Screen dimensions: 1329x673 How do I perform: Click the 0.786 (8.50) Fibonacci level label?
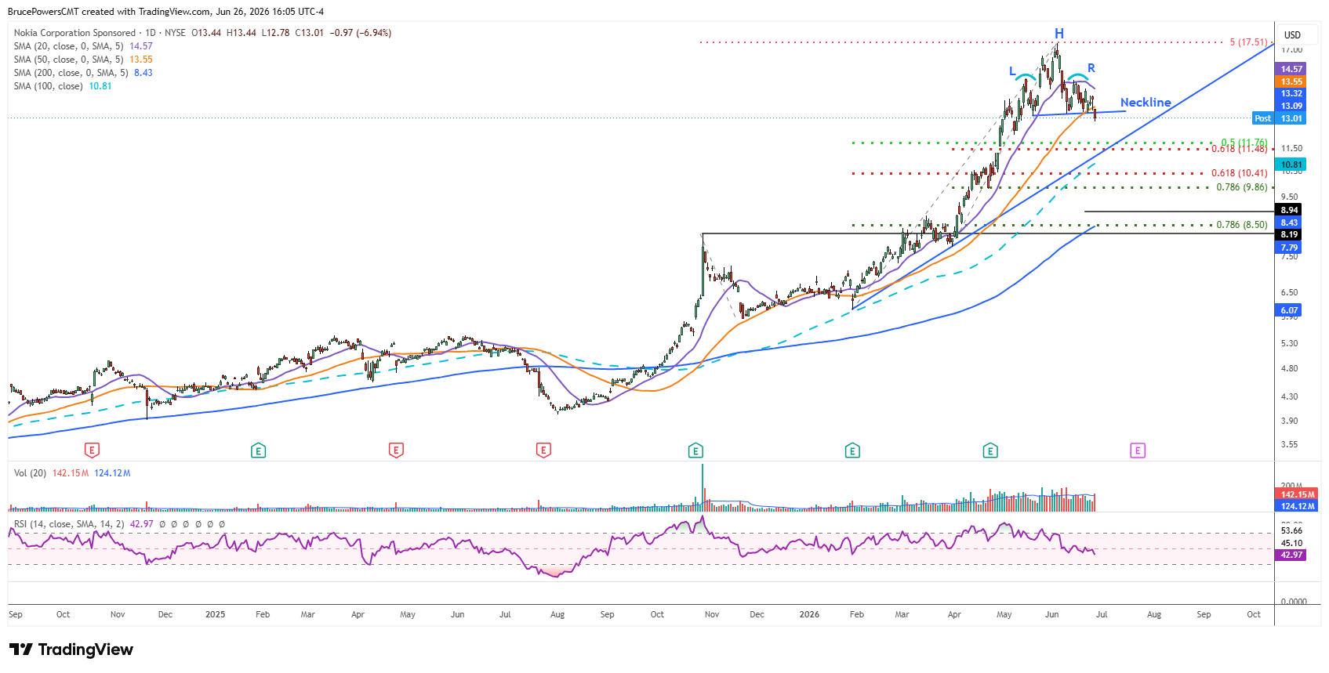tap(1242, 225)
